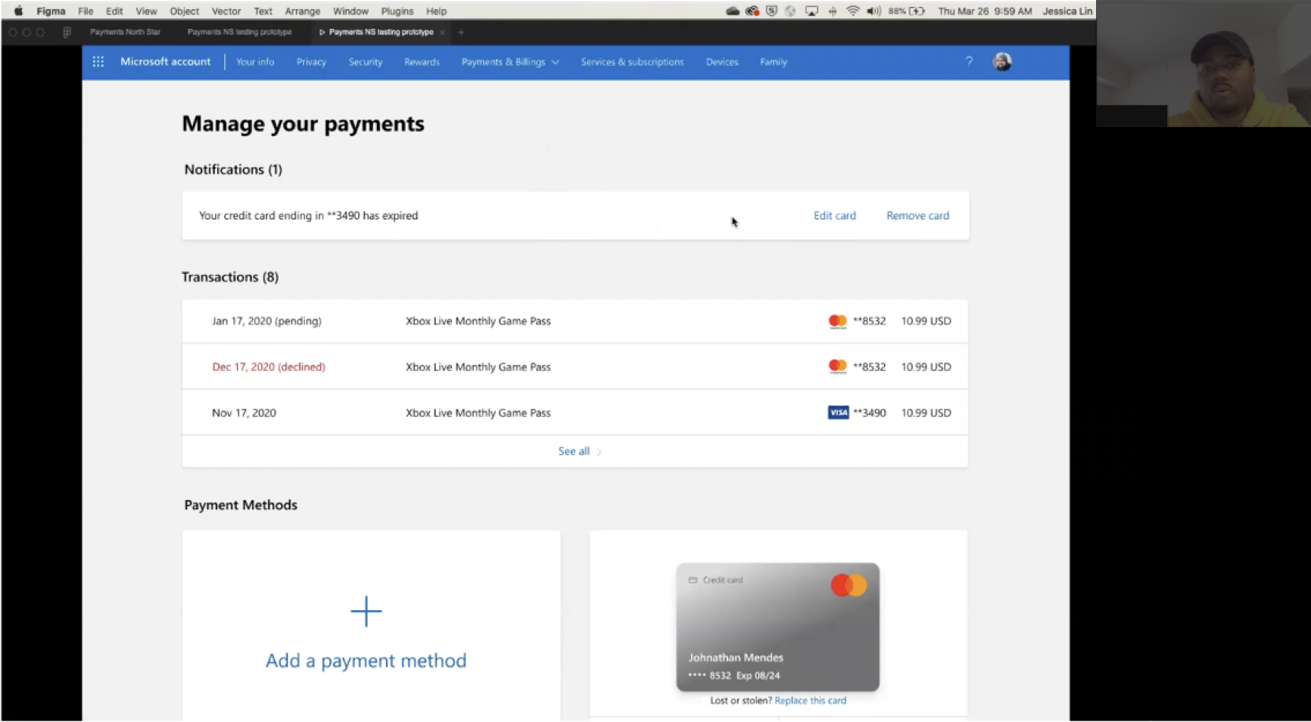Click Edit card in notification
The height and width of the screenshot is (722, 1311).
[x=834, y=216]
